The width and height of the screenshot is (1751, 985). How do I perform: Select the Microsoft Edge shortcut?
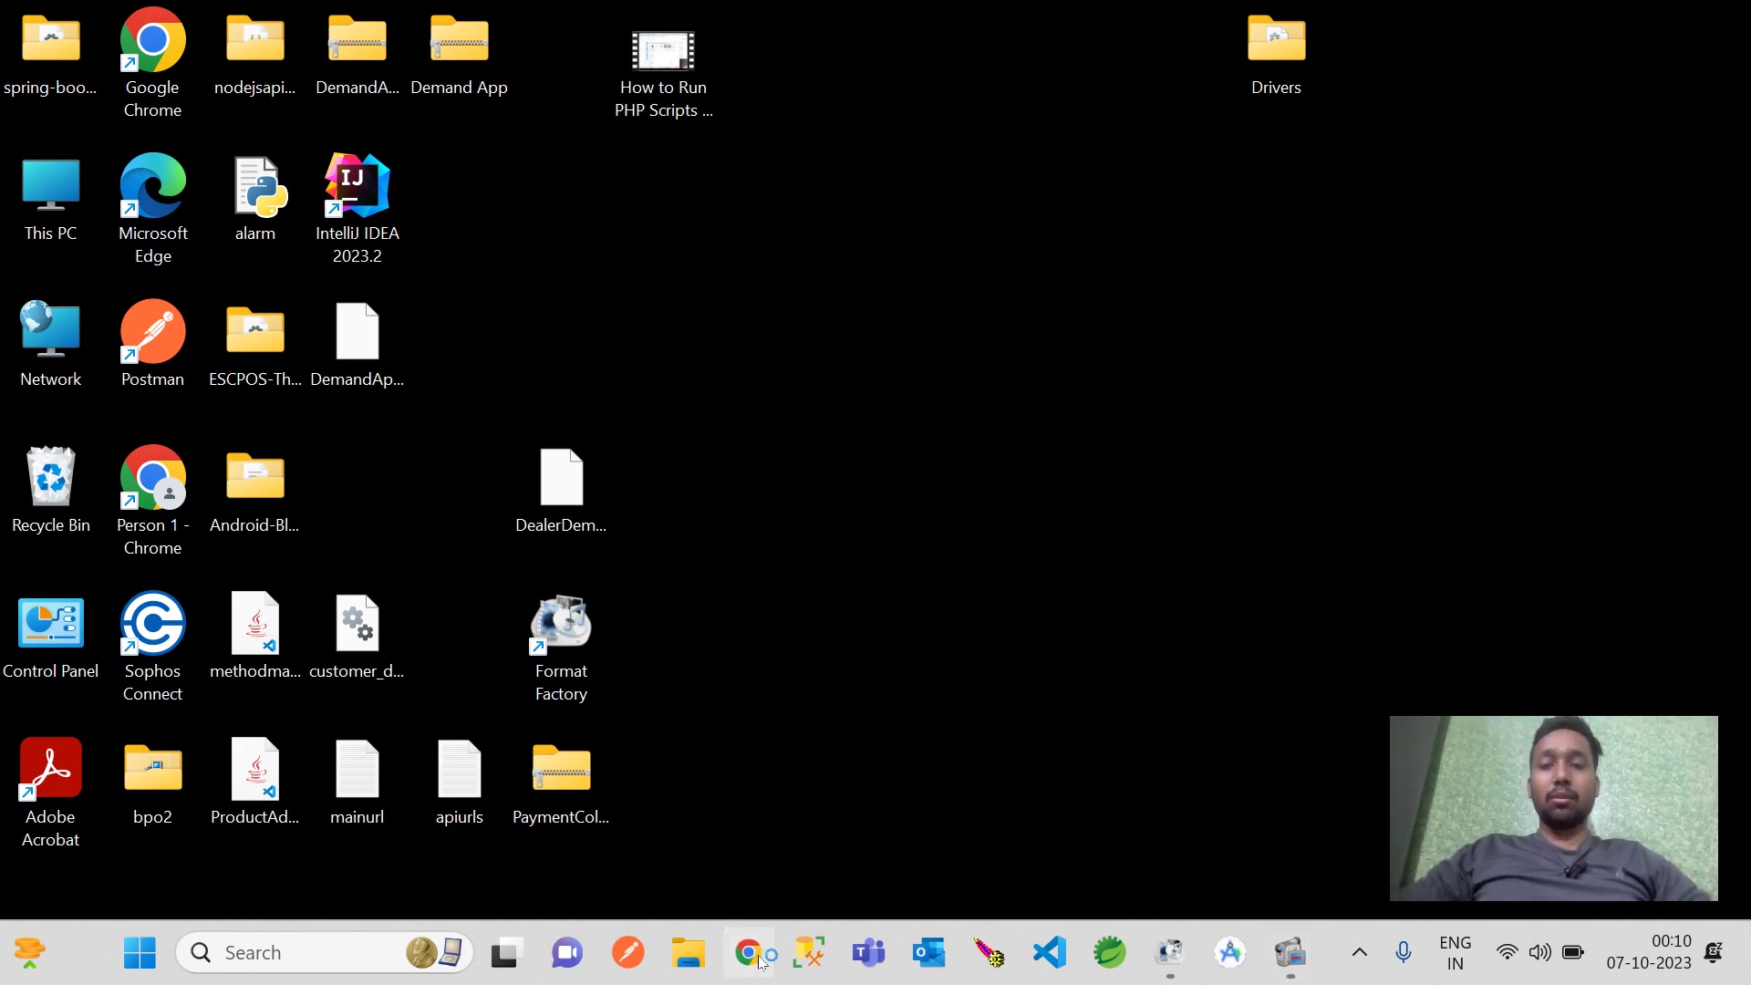pyautogui.click(x=152, y=210)
